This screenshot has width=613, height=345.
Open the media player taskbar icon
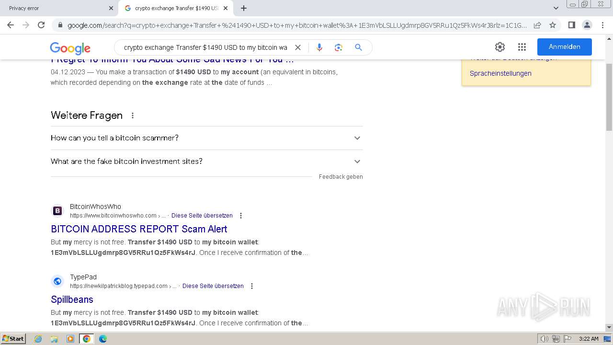[x=70, y=339]
